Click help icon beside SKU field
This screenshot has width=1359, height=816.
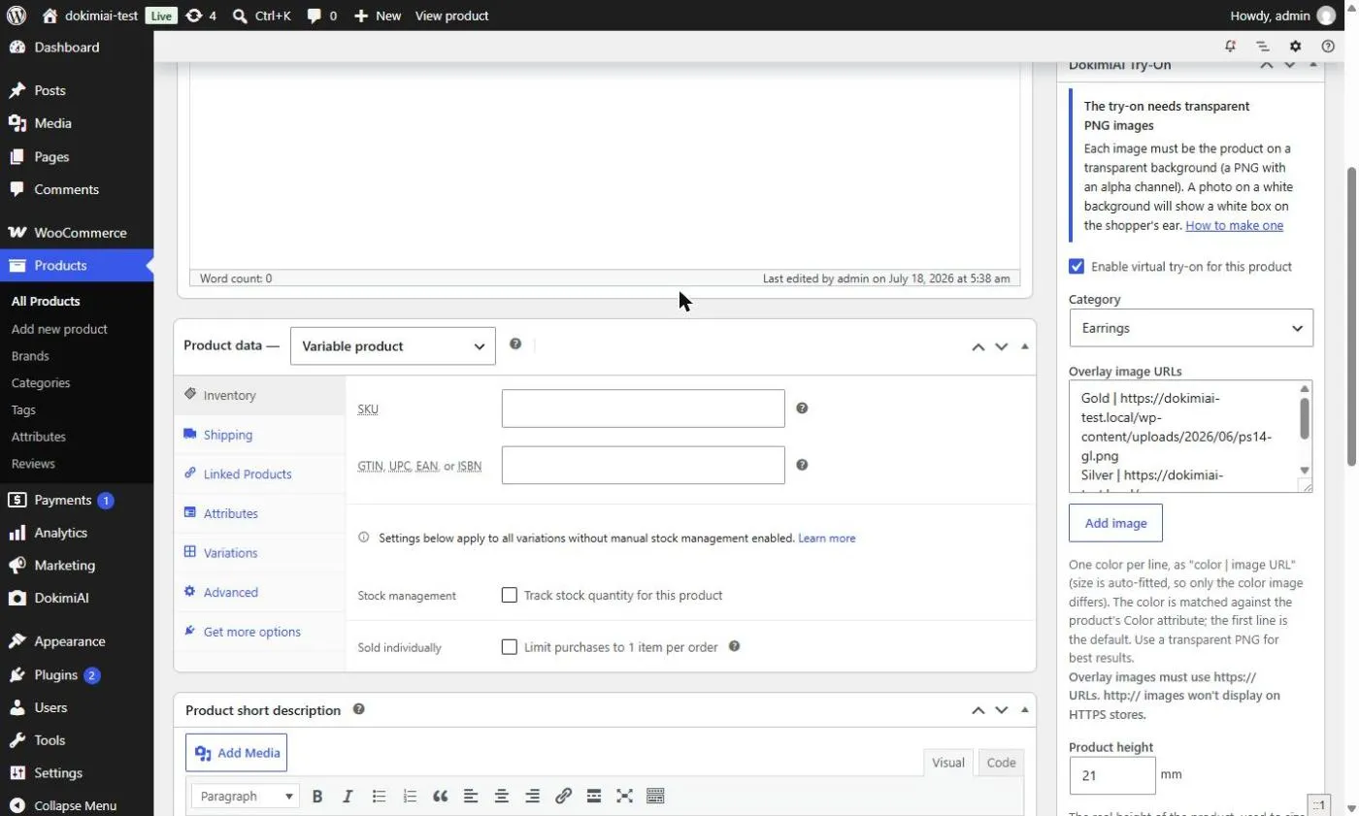click(x=802, y=408)
